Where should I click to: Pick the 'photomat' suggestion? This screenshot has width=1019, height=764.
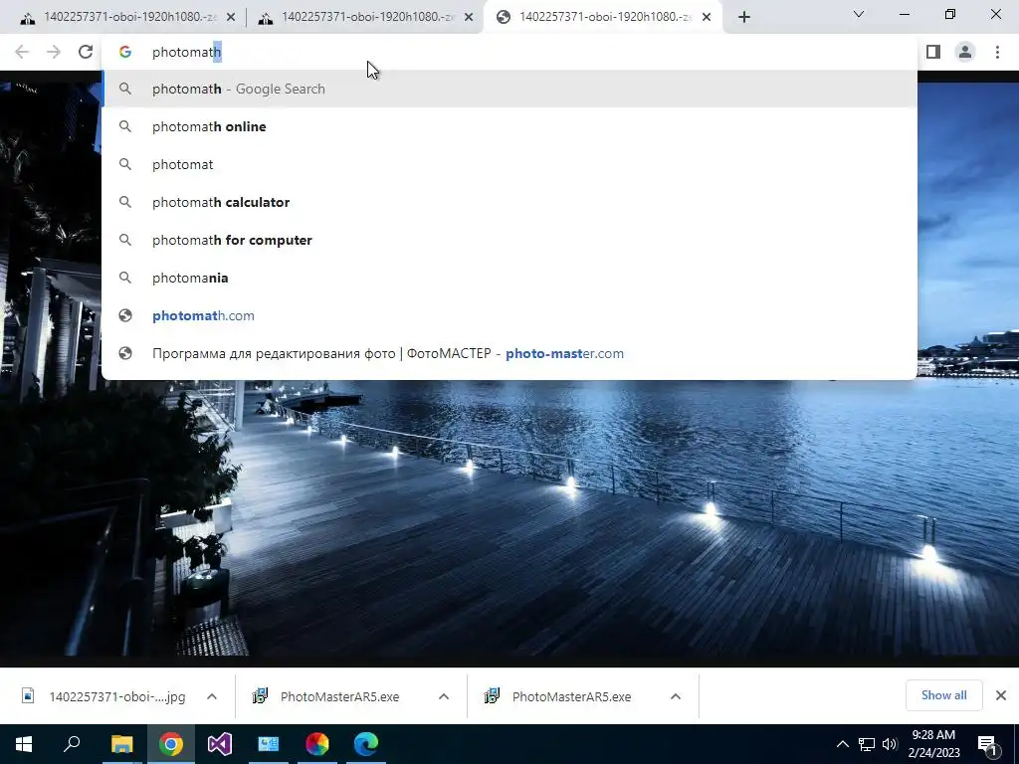509,164
